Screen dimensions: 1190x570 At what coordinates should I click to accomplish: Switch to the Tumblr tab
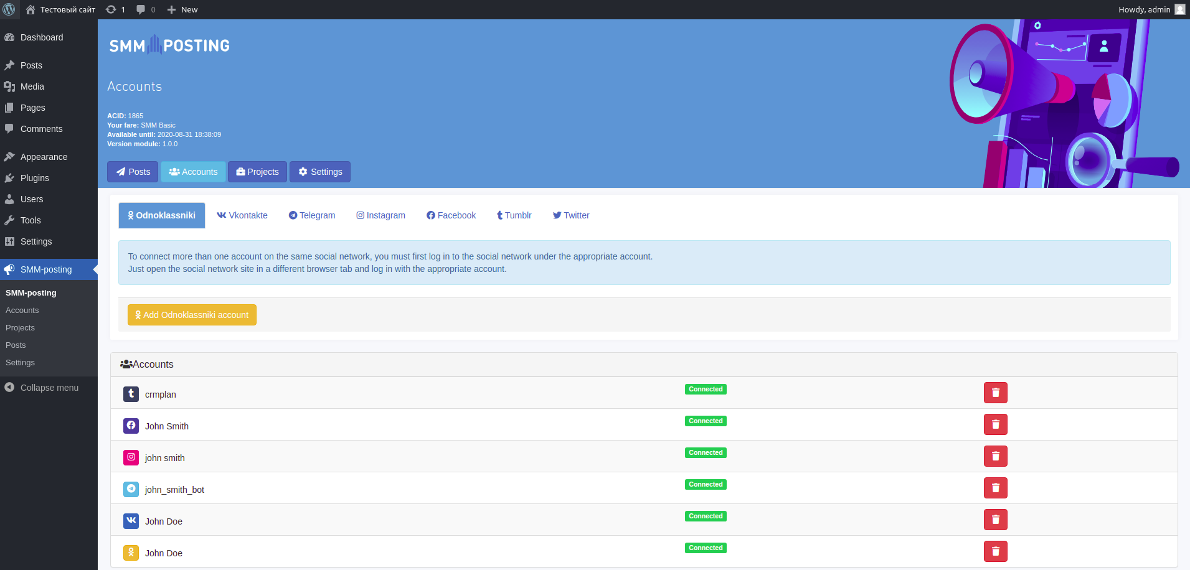pyautogui.click(x=514, y=215)
